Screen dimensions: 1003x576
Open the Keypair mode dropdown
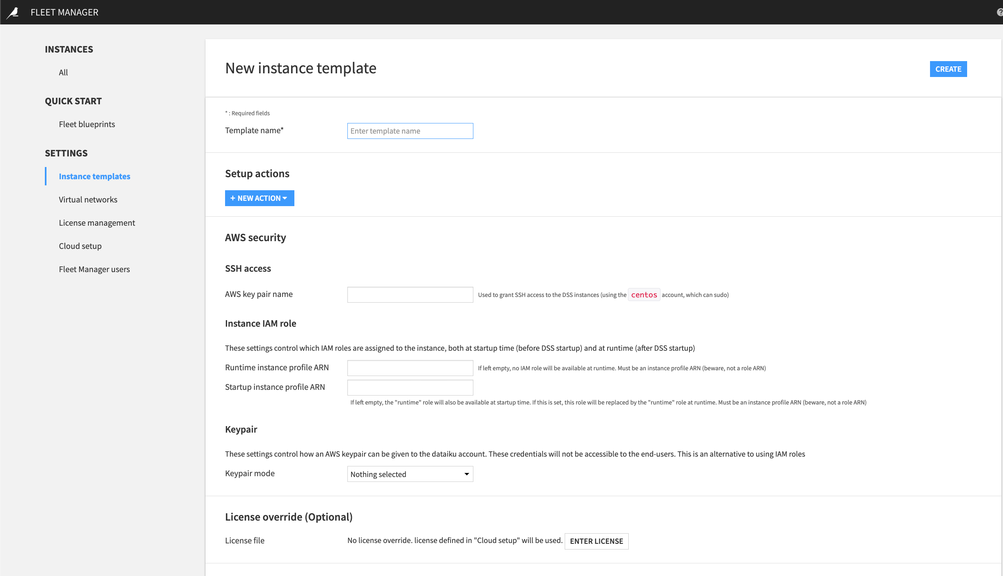(409, 474)
